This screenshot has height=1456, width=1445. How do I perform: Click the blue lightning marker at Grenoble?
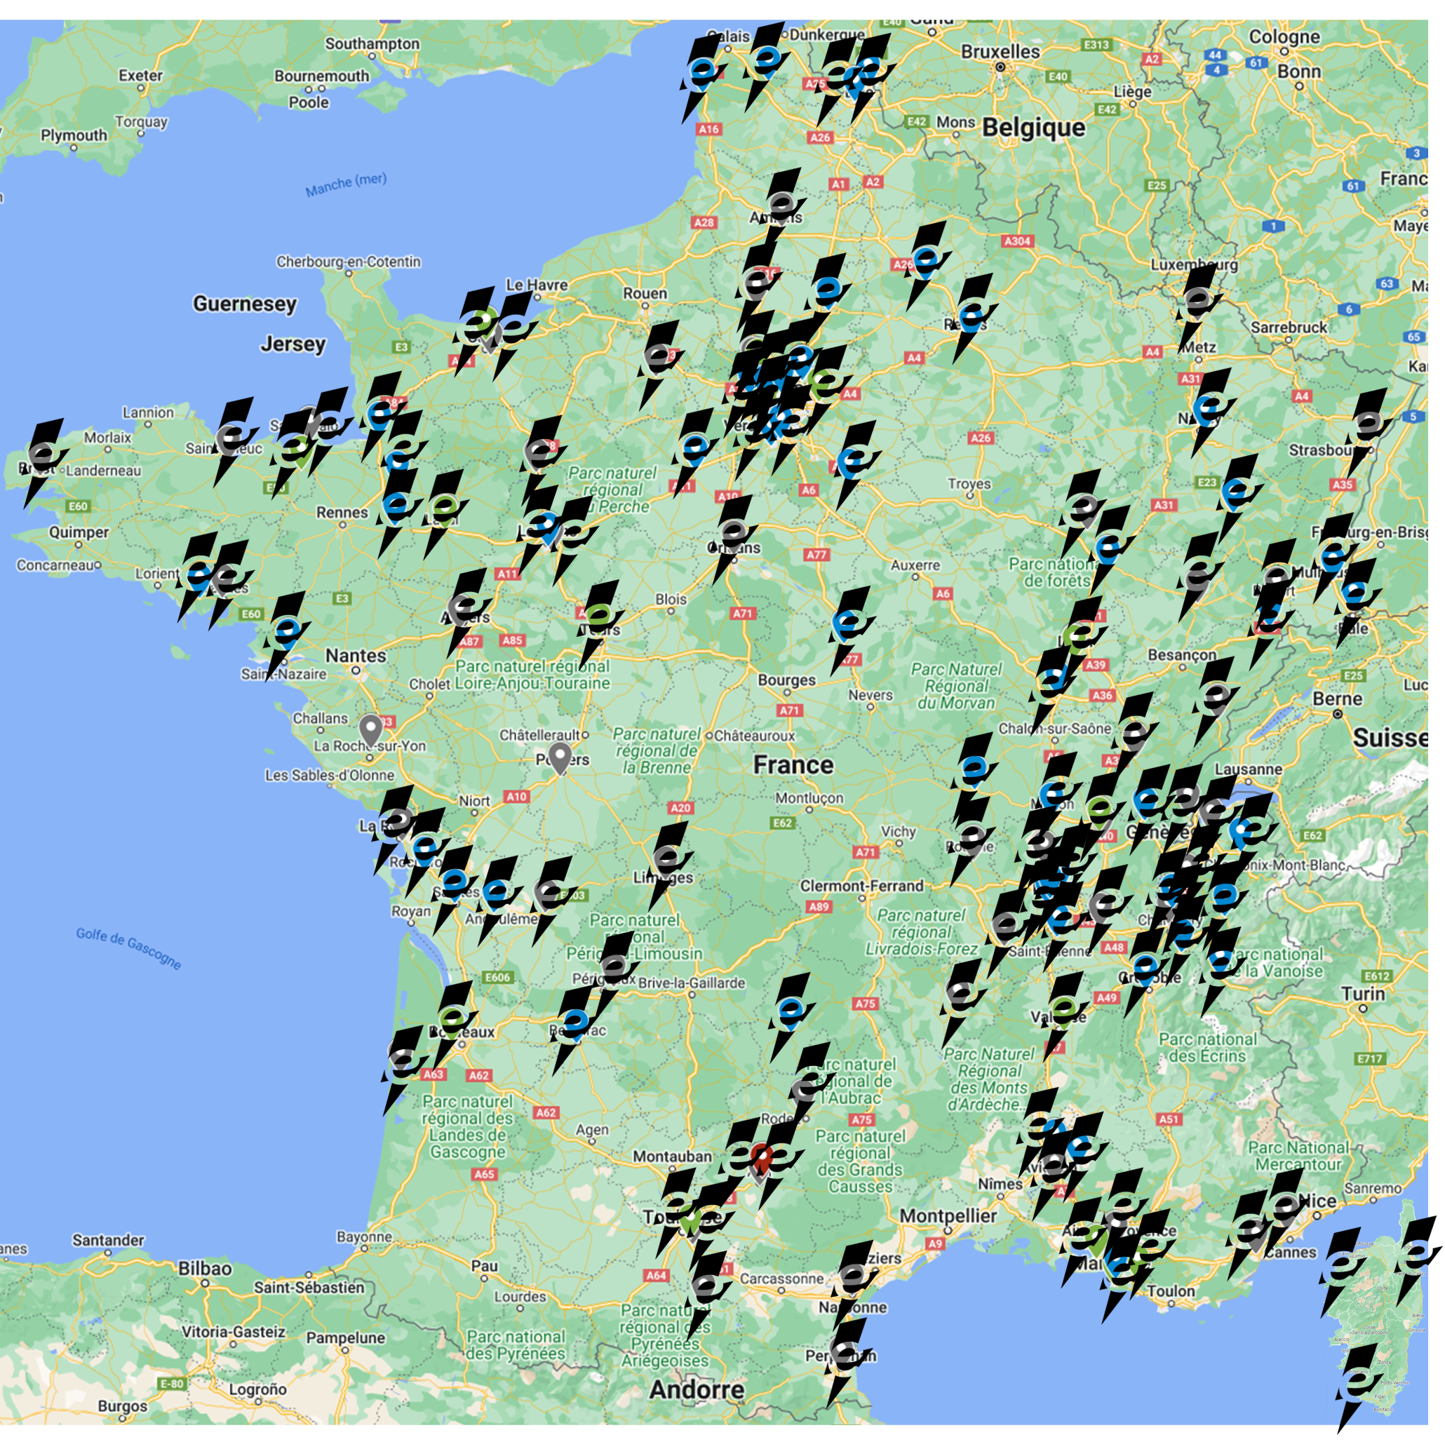[x=1145, y=973]
